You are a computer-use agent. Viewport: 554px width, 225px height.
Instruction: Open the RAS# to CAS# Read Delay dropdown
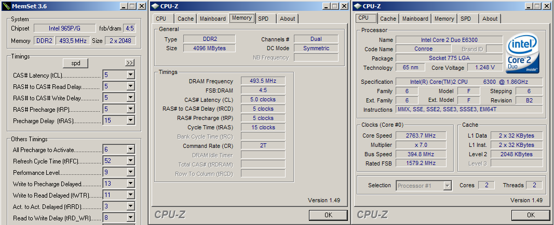click(x=131, y=86)
